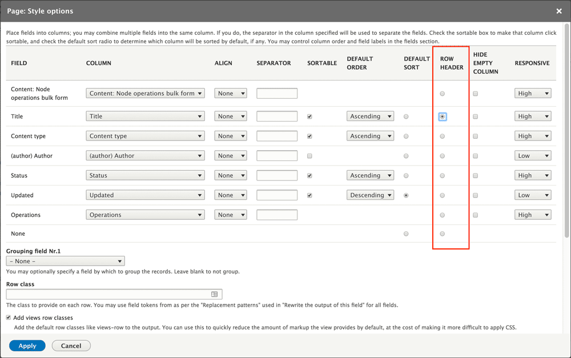571x358 pixels.
Task: Enable Sortable for the (author) Author row
Action: point(309,155)
